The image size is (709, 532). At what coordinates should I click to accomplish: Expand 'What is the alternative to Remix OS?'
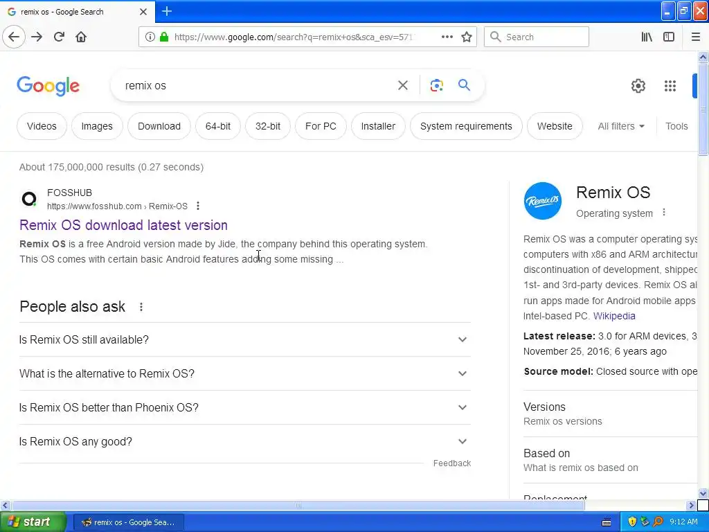244,373
